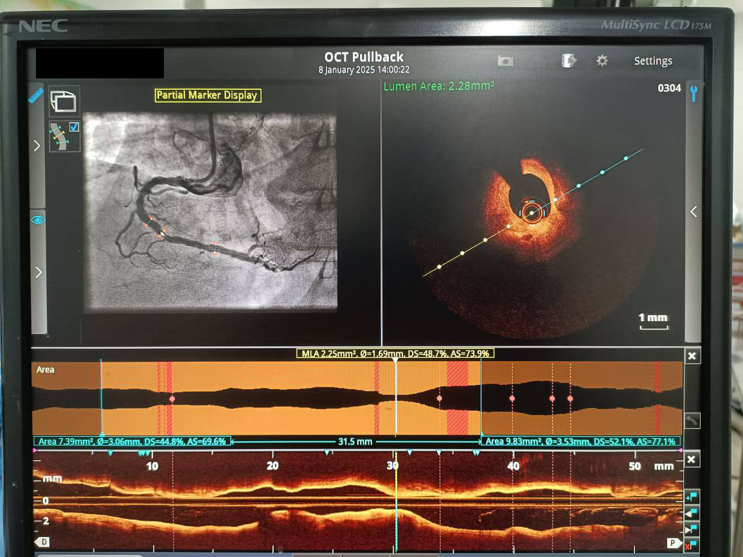Close the longitudinal L-mode view panel
The image size is (743, 557).
(692, 460)
